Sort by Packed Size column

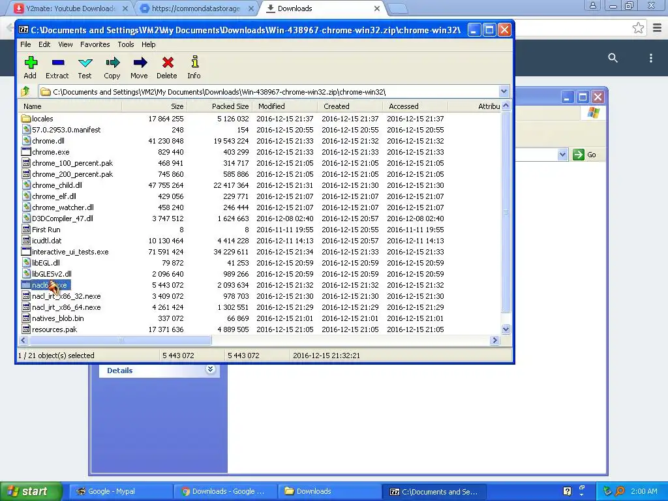pos(219,106)
